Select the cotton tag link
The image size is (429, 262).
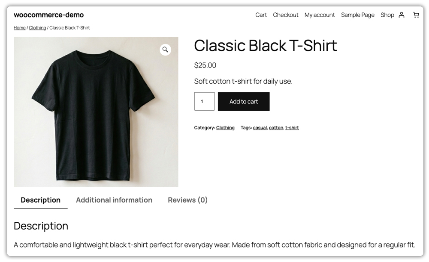276,127
